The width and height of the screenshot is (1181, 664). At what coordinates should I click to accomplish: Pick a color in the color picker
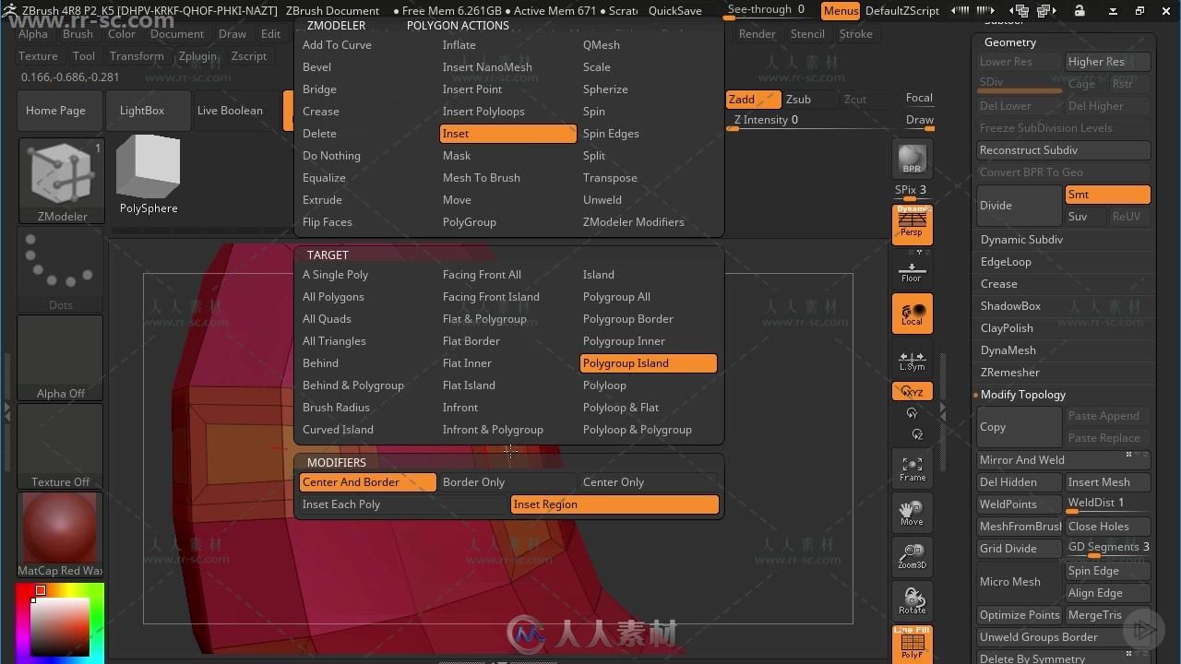point(61,622)
